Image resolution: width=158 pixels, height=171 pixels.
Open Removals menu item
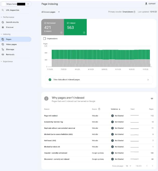click(x=16, y=54)
